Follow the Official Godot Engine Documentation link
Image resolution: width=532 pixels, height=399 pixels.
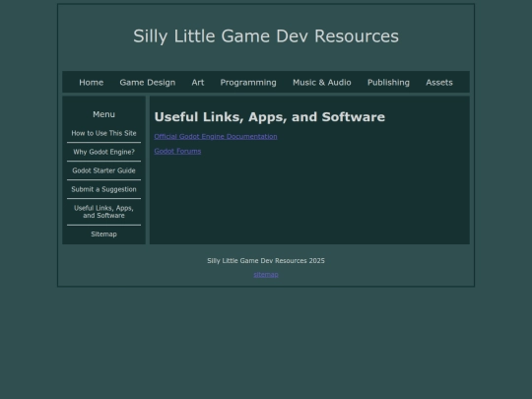tap(216, 136)
